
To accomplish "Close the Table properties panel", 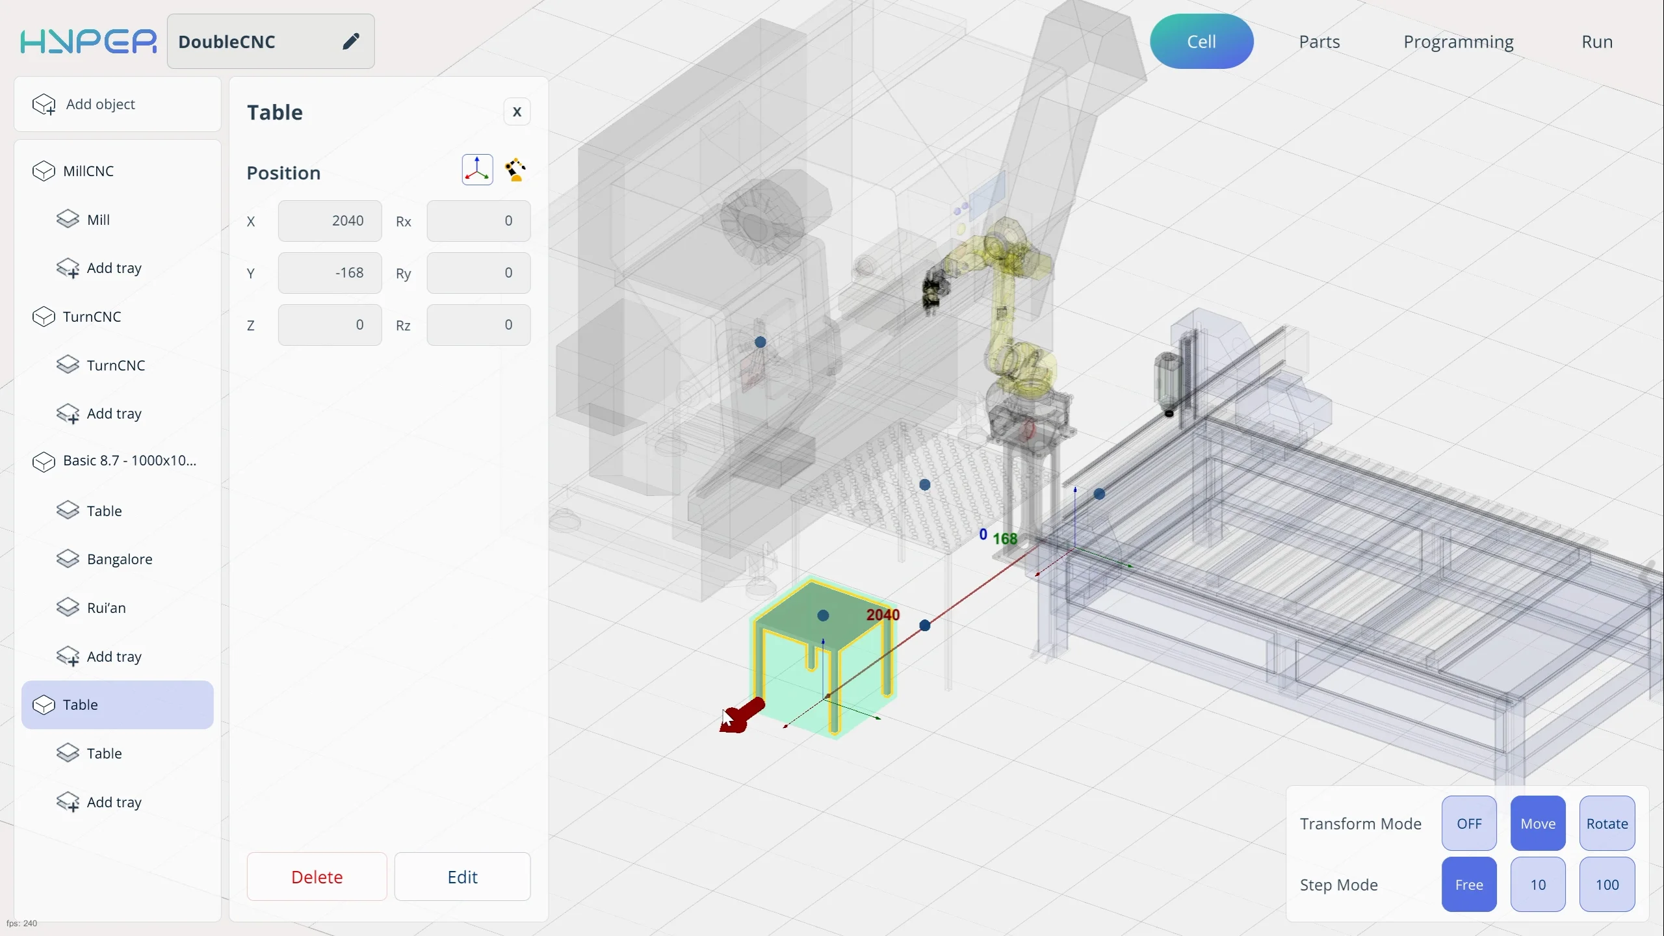I will (x=517, y=112).
